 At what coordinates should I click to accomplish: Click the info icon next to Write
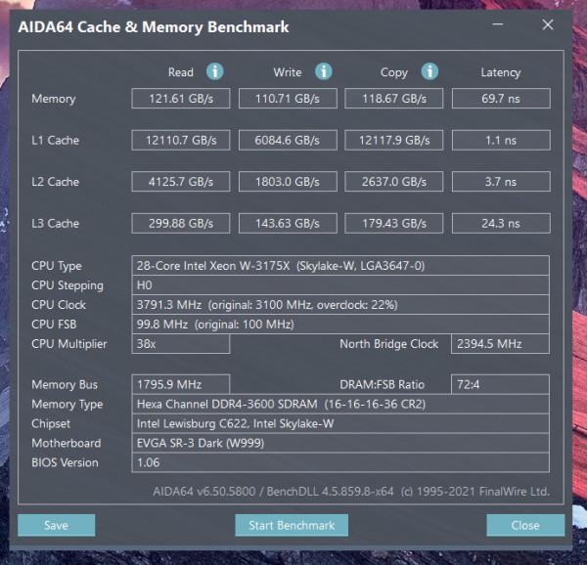(323, 71)
